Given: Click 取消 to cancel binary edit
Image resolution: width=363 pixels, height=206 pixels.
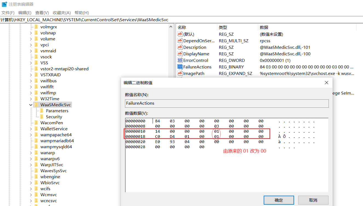Looking at the screenshot, I should pos(313,200).
